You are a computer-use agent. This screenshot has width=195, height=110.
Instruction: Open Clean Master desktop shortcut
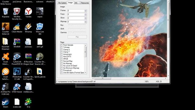[17, 28]
